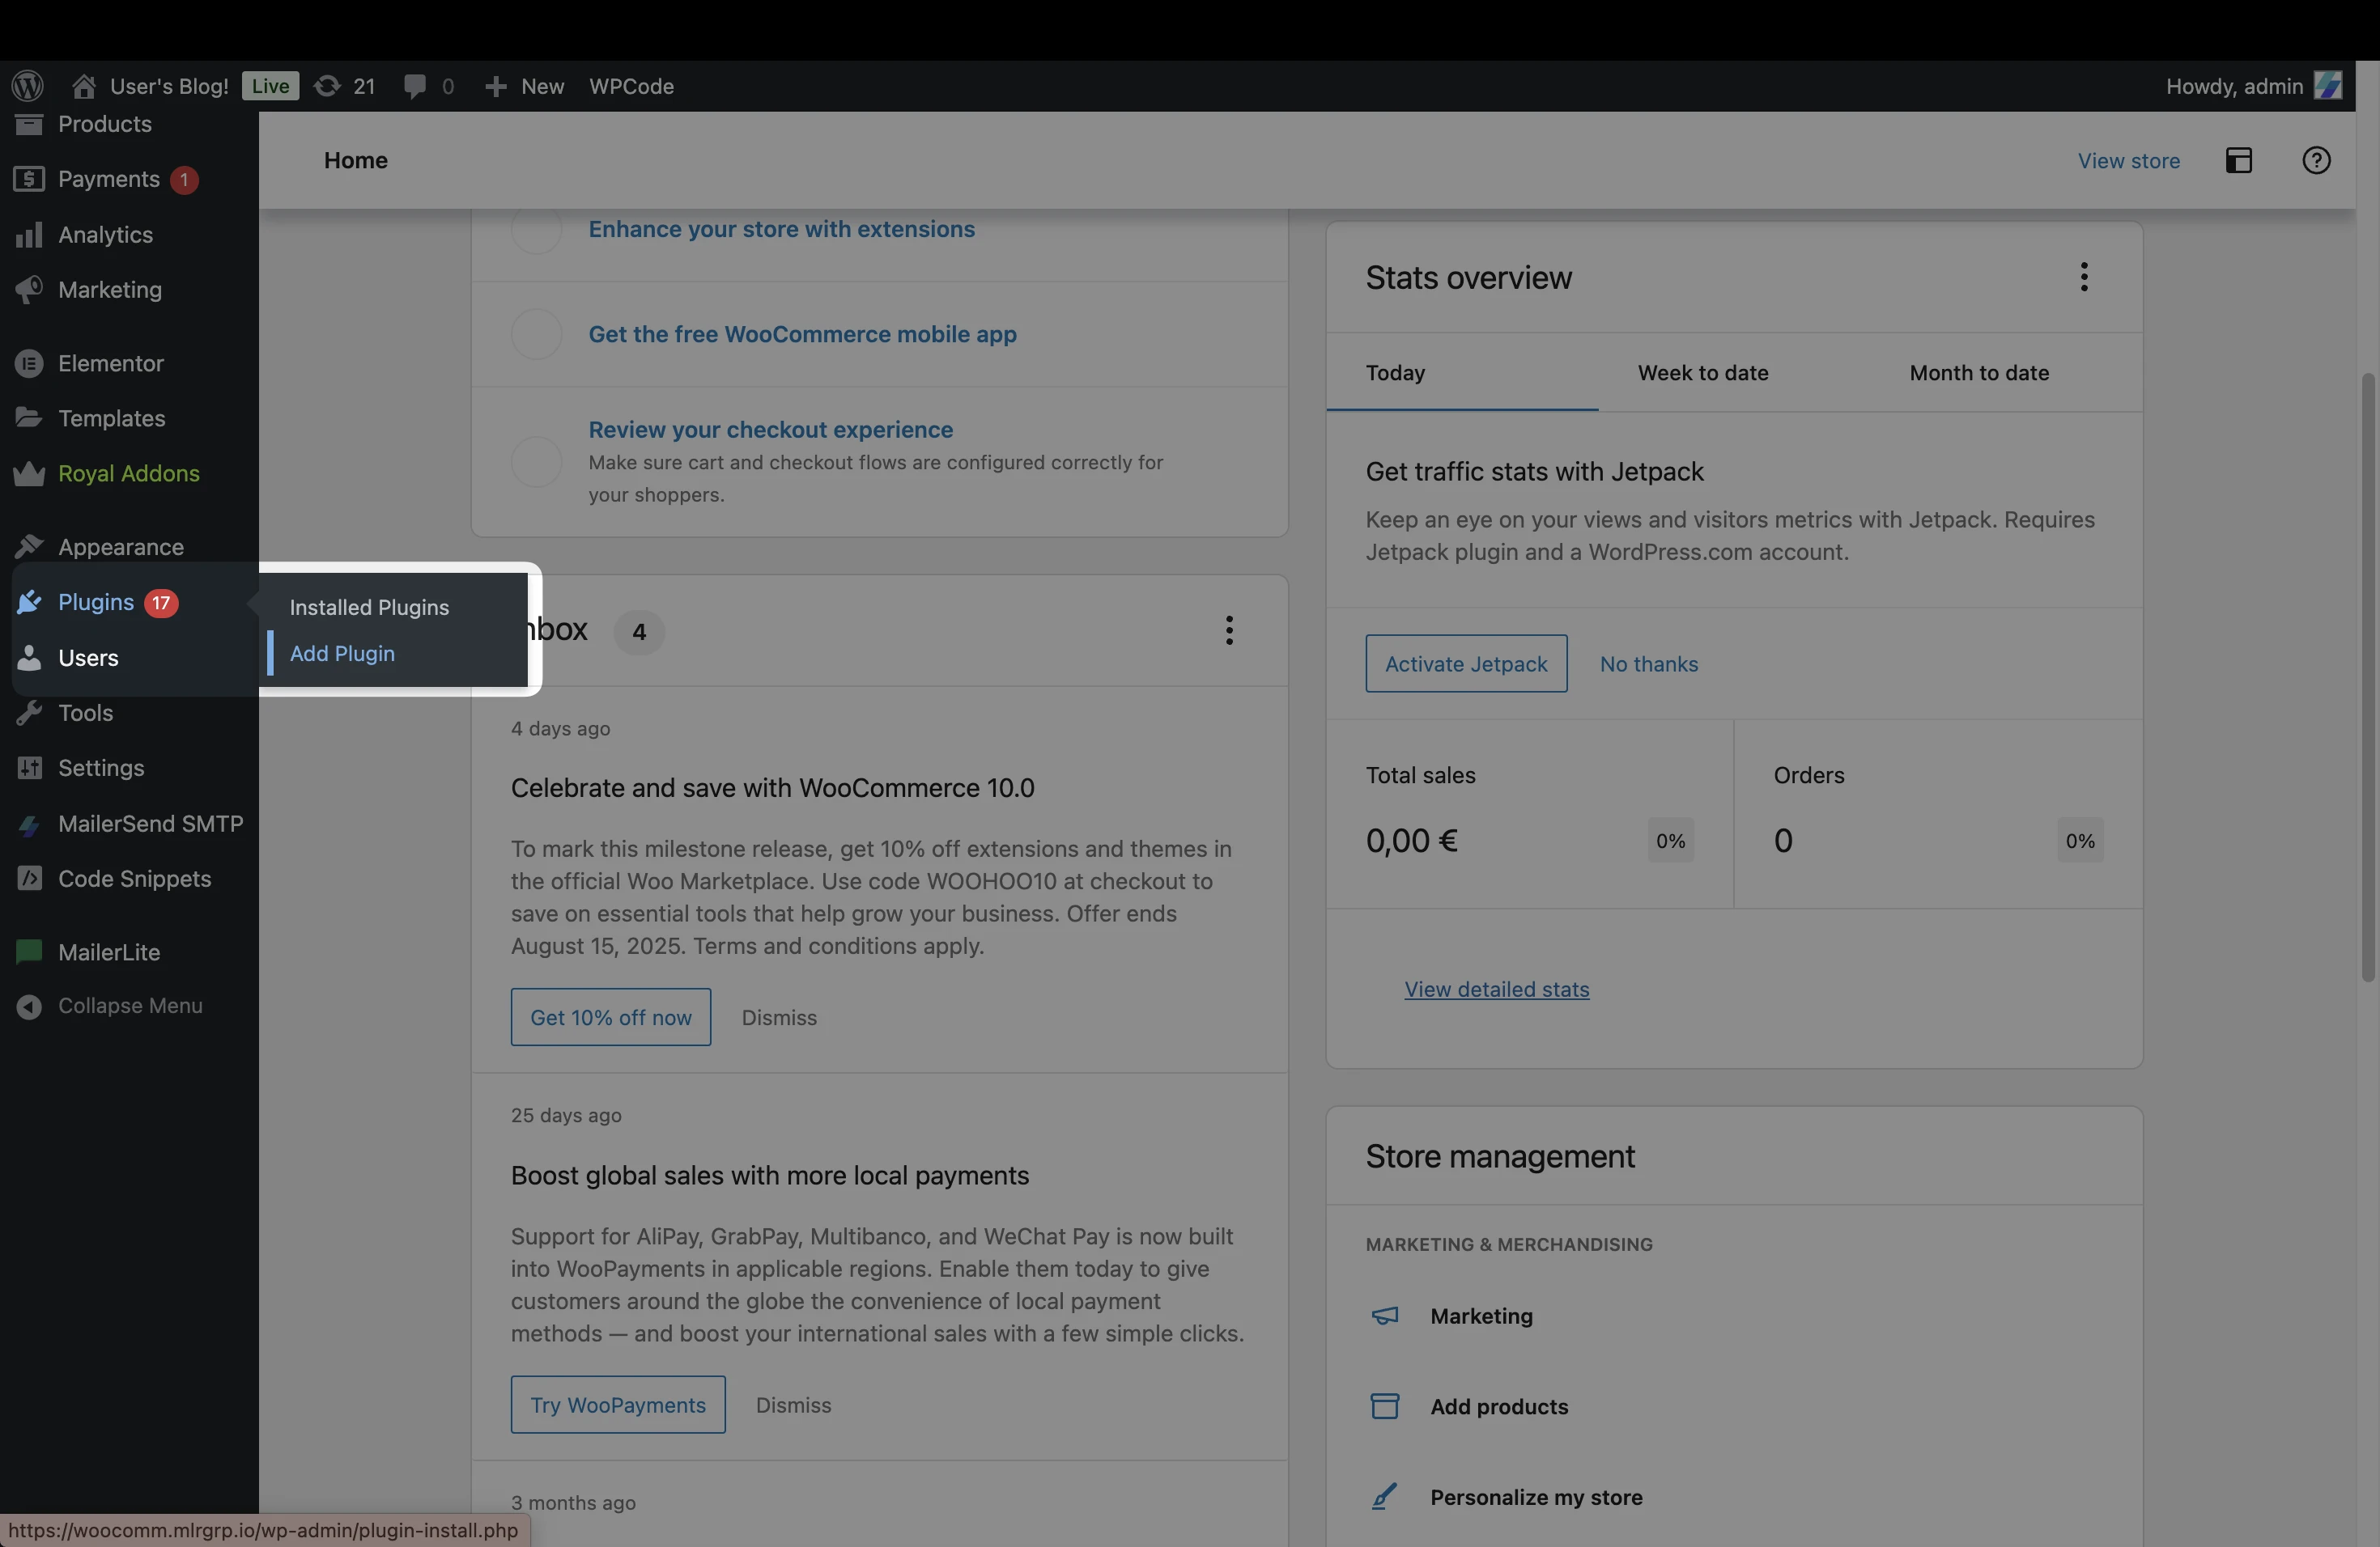Click the Payments 1 notification badge
This screenshot has height=1547, width=2380.
(x=184, y=180)
